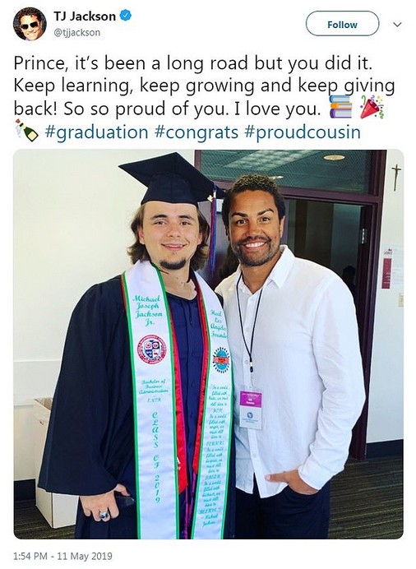Click the name embroidered on the stole
Viewport: 416px width, 569px height.
click(x=147, y=310)
